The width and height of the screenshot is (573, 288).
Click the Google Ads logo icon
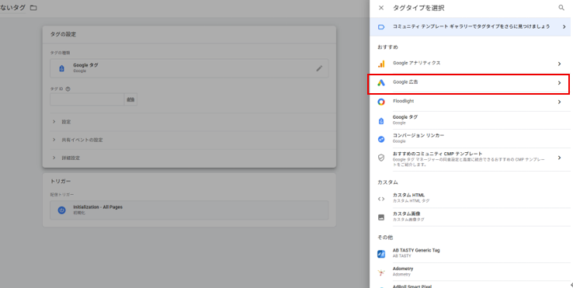click(x=381, y=83)
